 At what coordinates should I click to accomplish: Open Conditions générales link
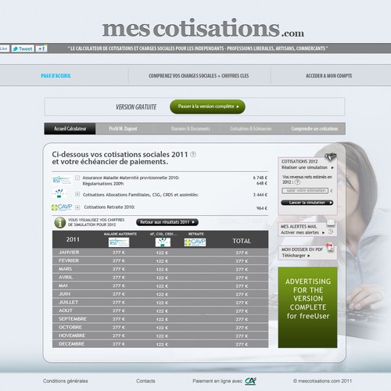click(66, 381)
